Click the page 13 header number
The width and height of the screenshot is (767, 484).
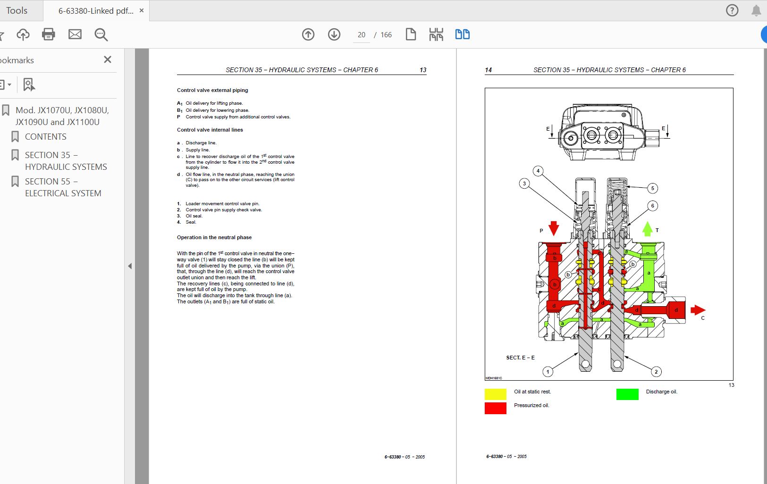[x=423, y=70]
